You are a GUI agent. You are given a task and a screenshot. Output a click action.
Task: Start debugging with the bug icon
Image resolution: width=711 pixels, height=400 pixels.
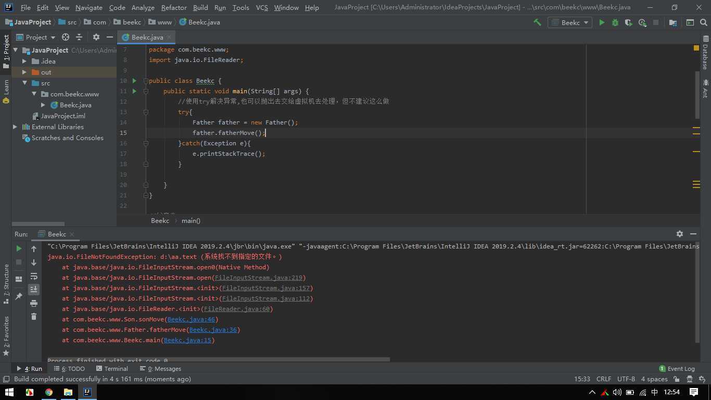tap(615, 22)
